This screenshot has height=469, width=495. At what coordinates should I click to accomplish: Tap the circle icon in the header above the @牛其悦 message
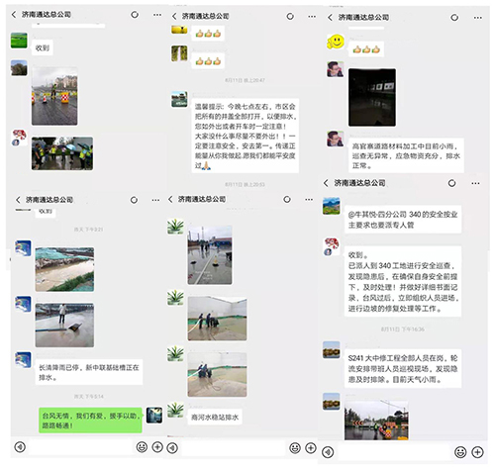[x=451, y=183]
